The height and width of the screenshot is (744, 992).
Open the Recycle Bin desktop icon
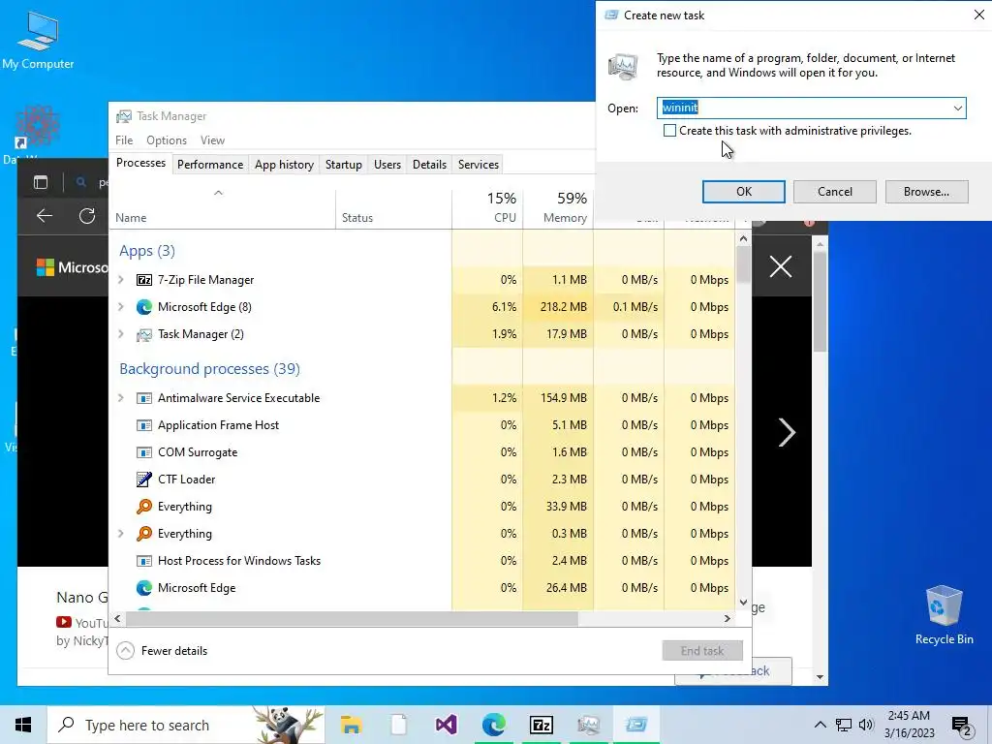click(x=944, y=615)
